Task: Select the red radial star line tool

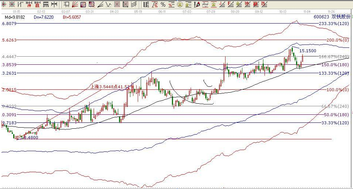Action: (3, 4)
